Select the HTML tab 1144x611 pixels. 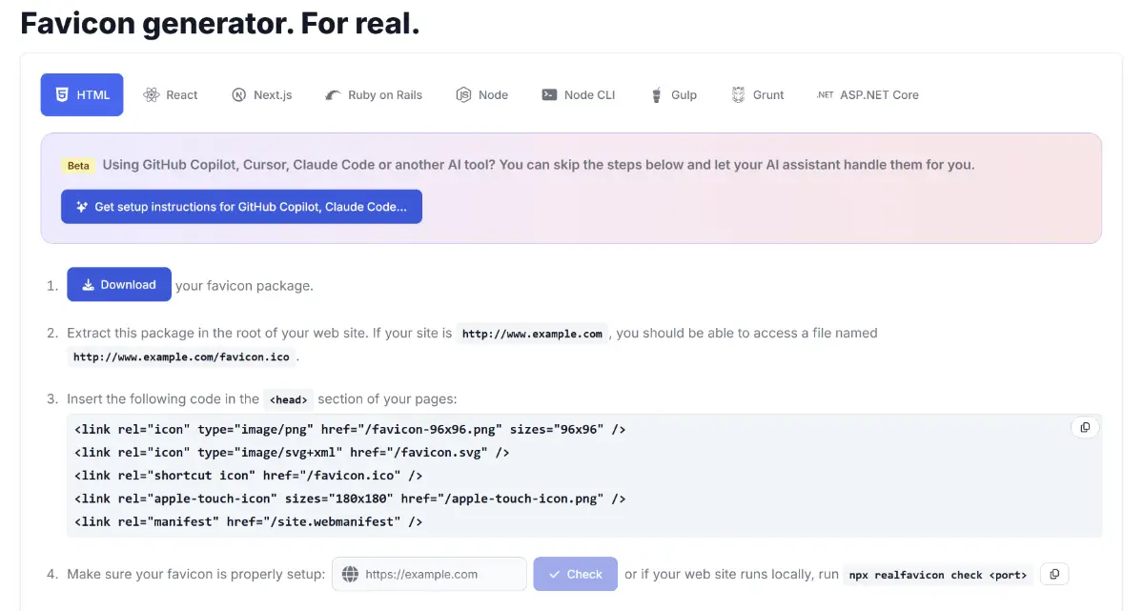point(82,95)
